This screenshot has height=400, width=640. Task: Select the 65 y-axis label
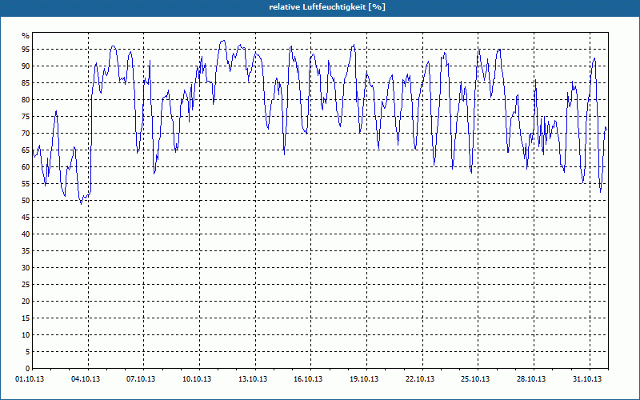click(x=26, y=150)
